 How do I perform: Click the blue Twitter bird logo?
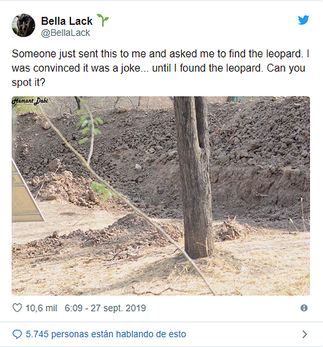click(x=303, y=20)
